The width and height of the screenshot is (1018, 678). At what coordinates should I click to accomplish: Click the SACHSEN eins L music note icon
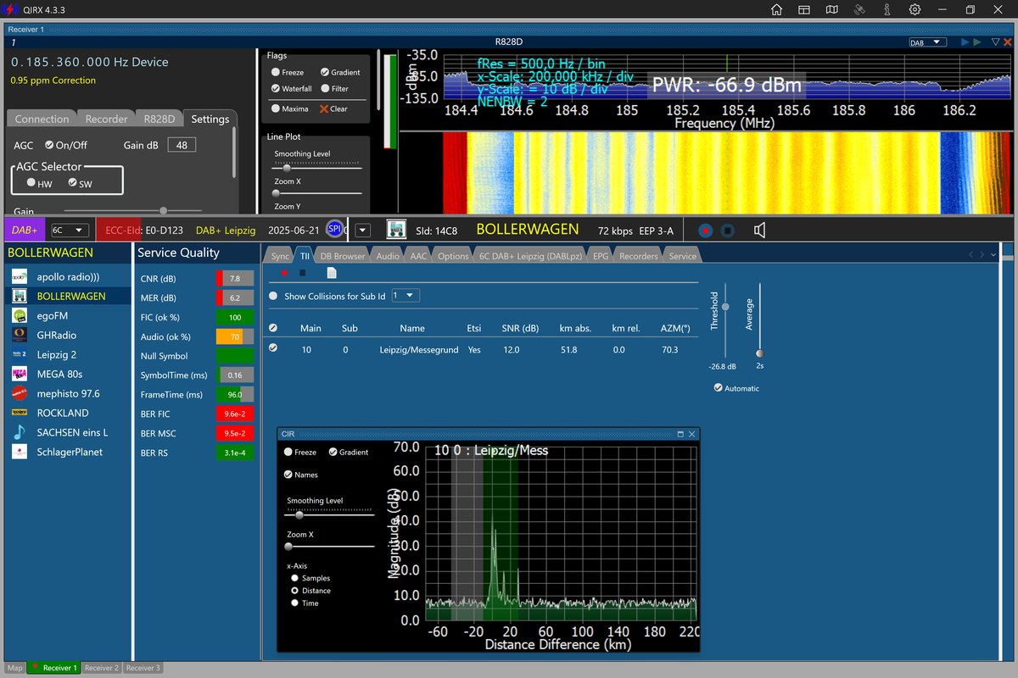coord(19,432)
